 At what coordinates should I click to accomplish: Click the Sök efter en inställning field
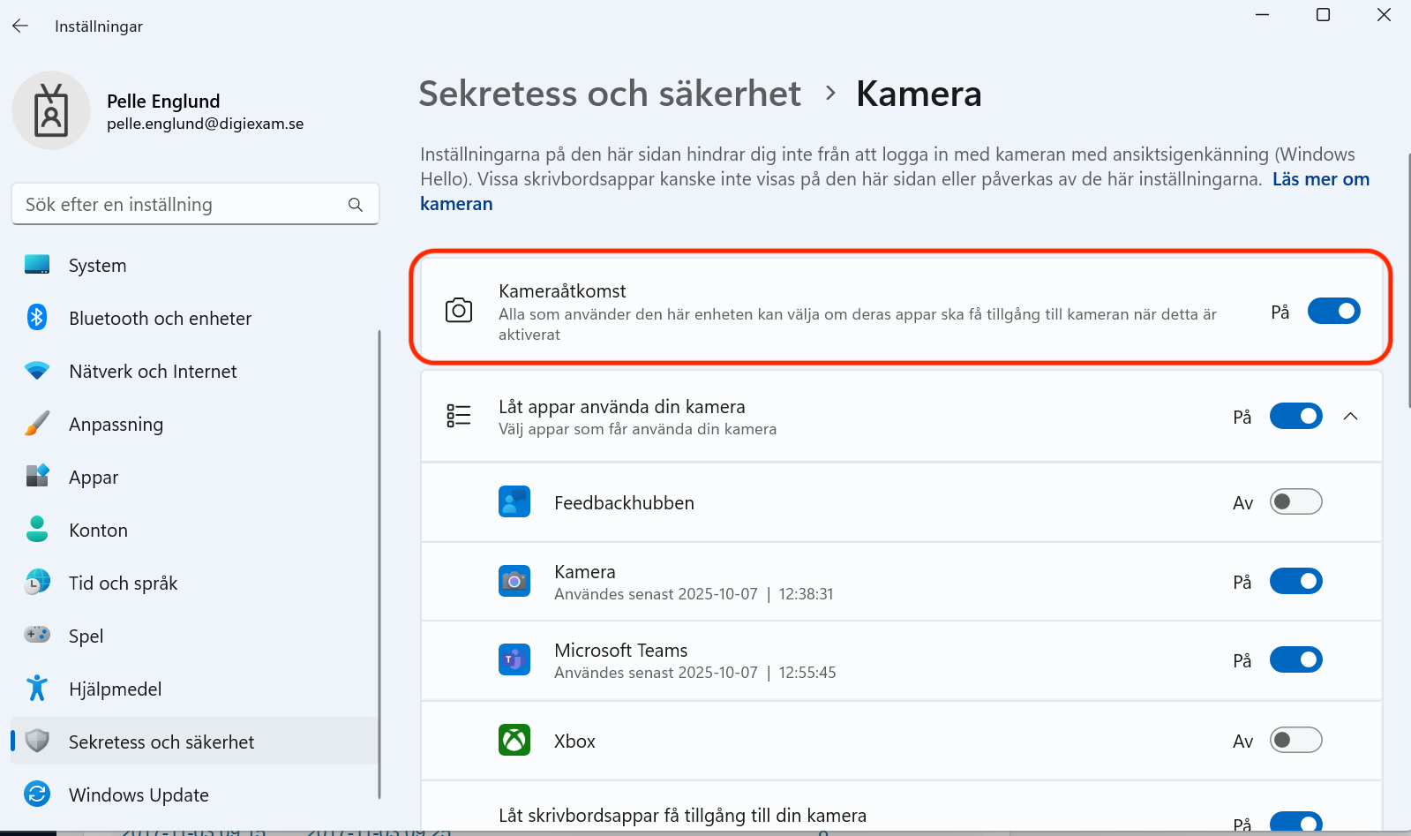tap(195, 205)
